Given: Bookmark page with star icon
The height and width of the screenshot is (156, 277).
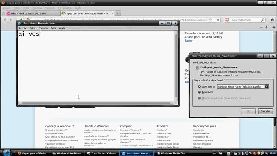Looking at the screenshot, I should (x=210, y=20).
